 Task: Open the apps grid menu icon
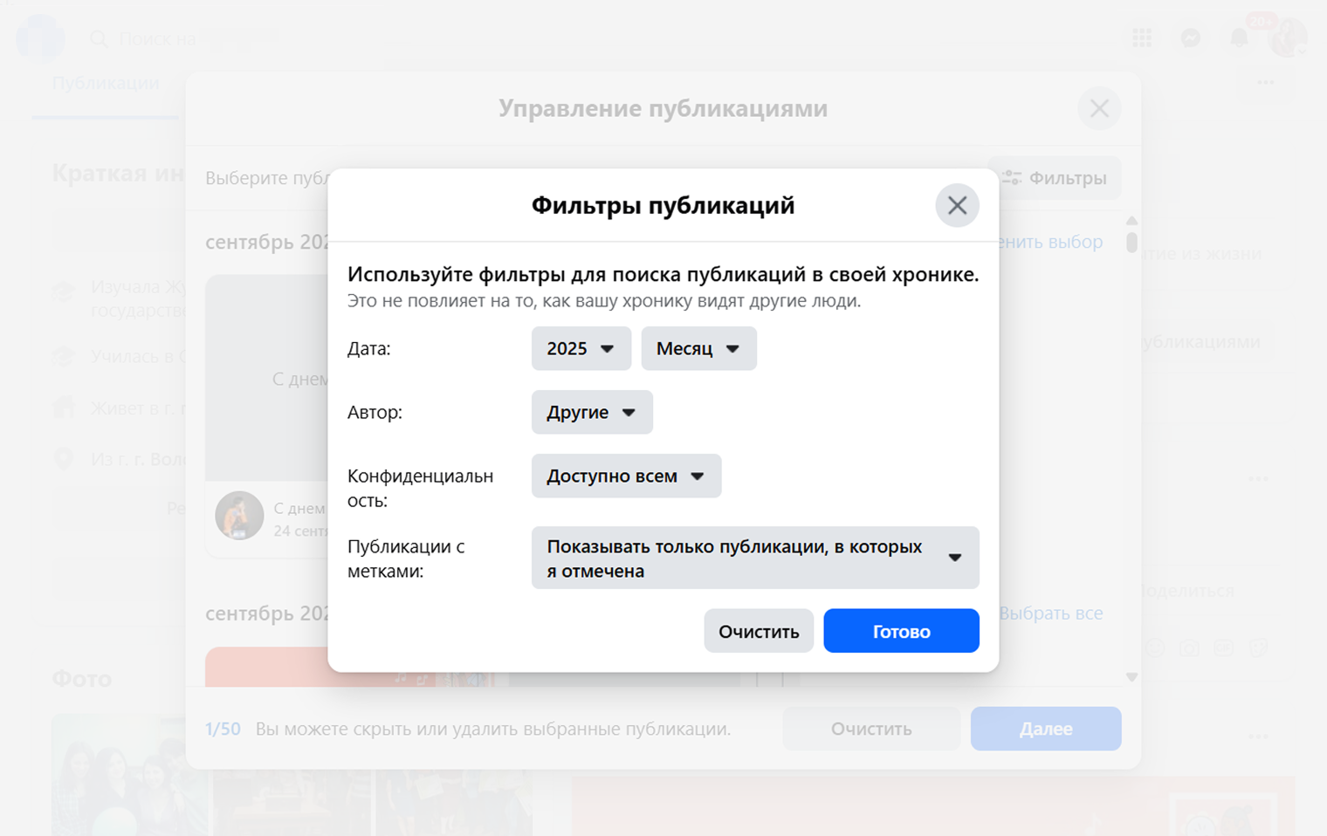pyautogui.click(x=1142, y=38)
